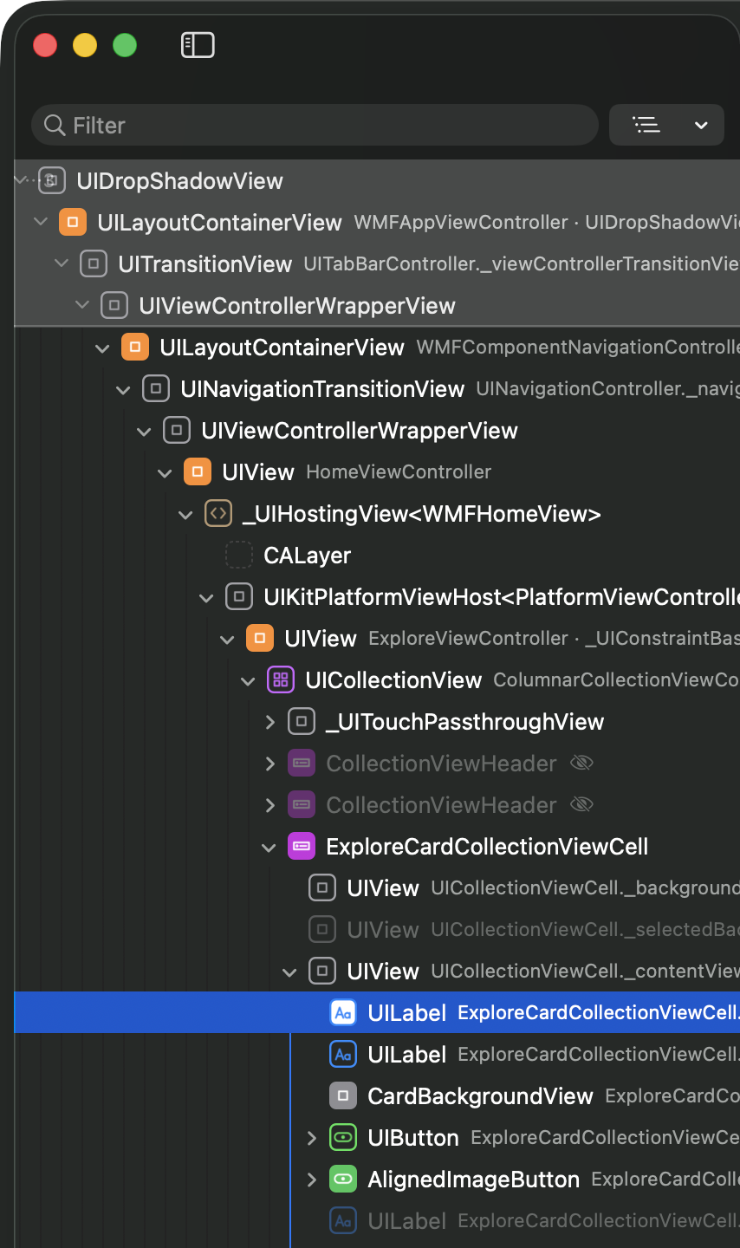Click the green AlignedImageButton icon
Viewport: 740px width, 1248px height.
tap(343, 1179)
